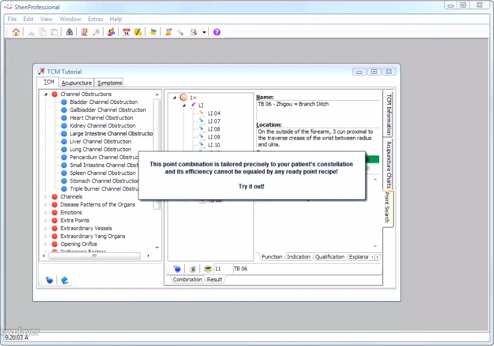Select LI 07 point in tree

214,122
